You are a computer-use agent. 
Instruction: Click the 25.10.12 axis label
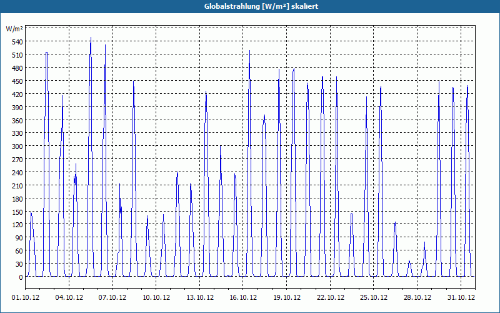(x=373, y=297)
